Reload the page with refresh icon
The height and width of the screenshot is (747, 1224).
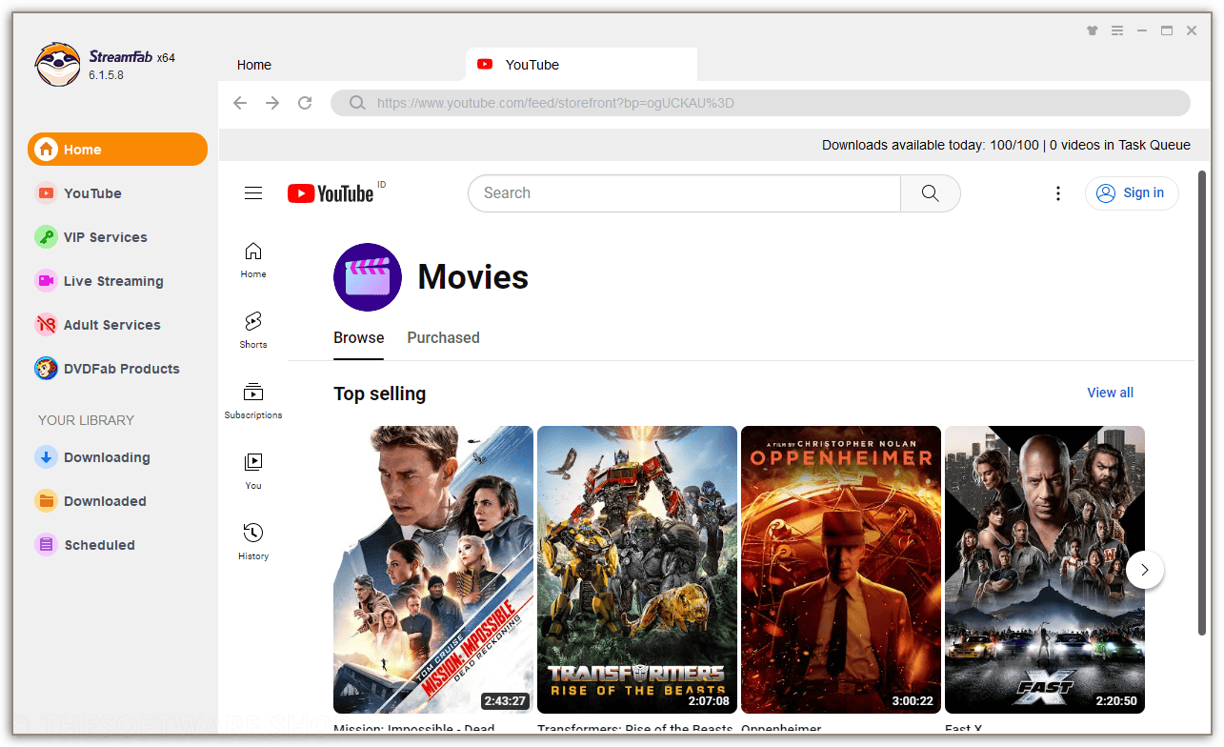click(305, 103)
